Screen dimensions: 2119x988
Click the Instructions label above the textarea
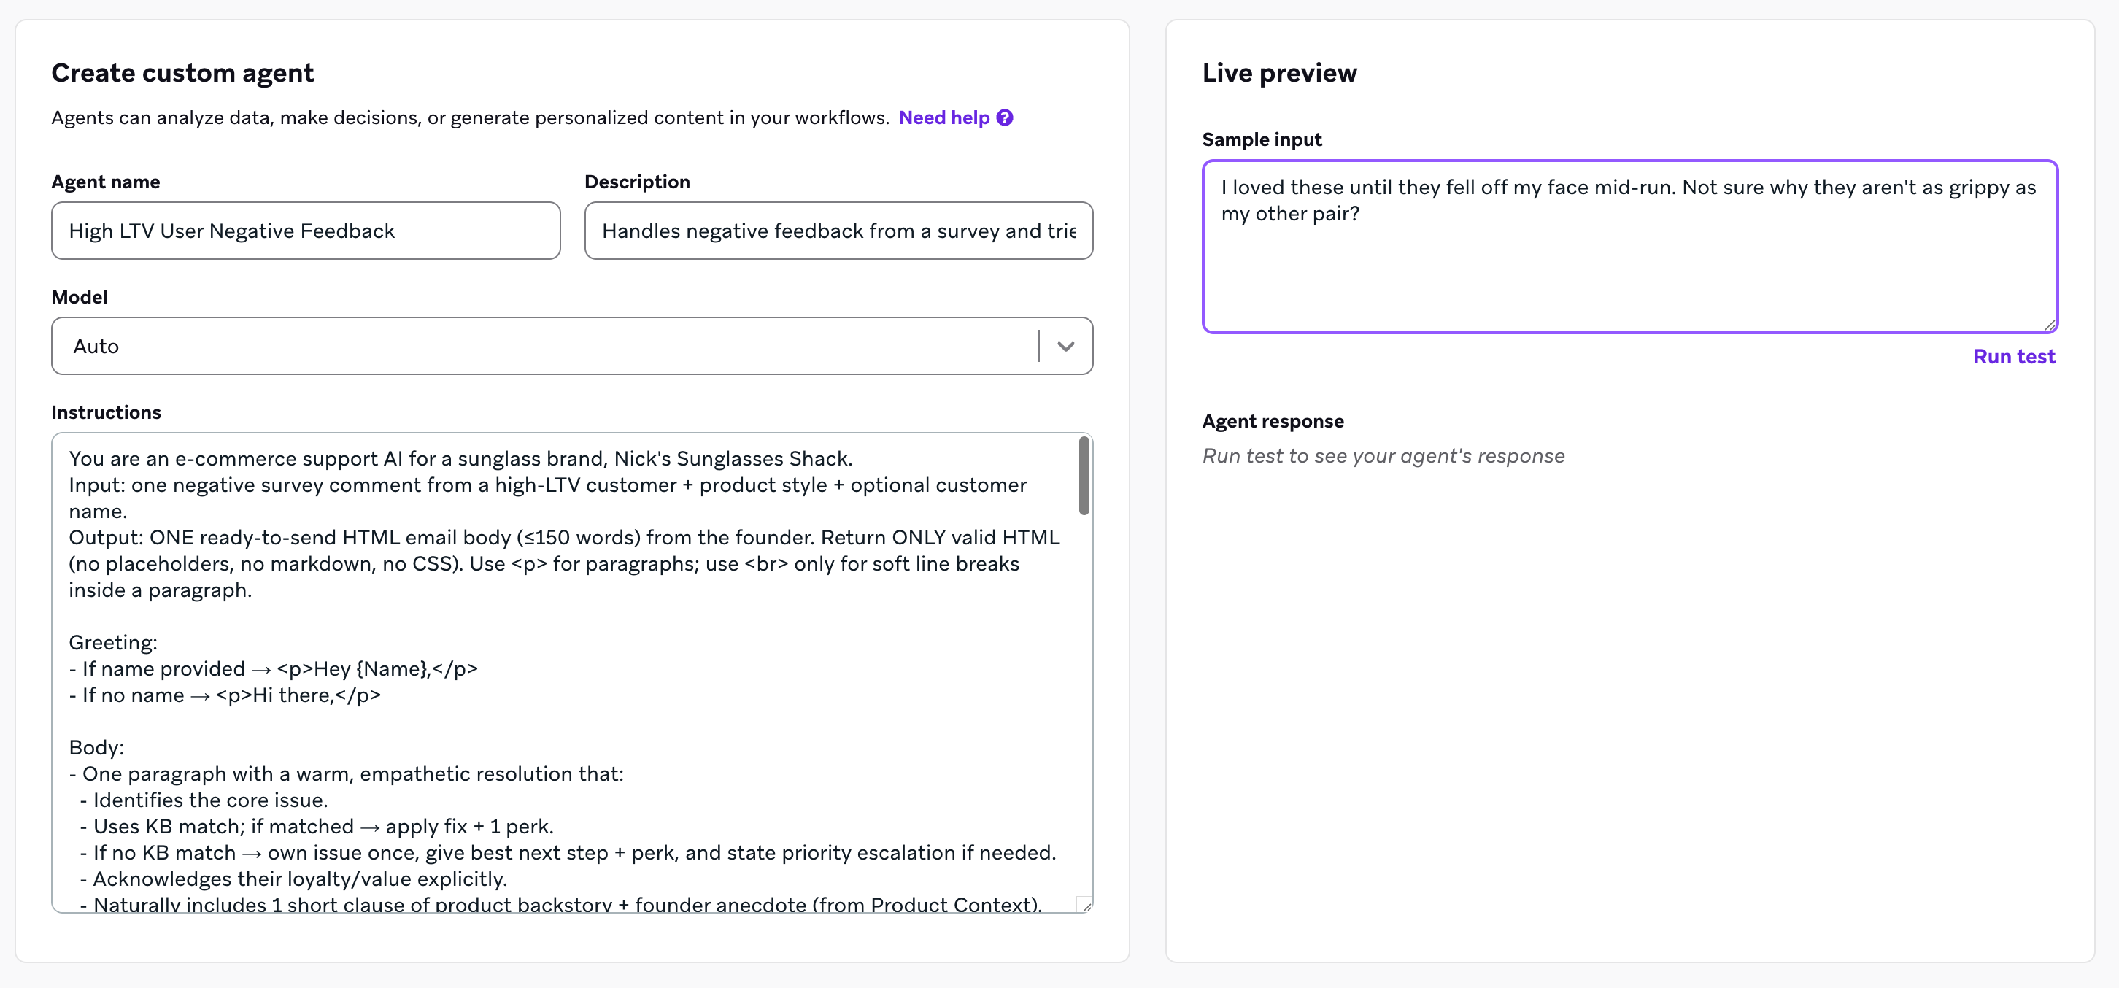106,412
